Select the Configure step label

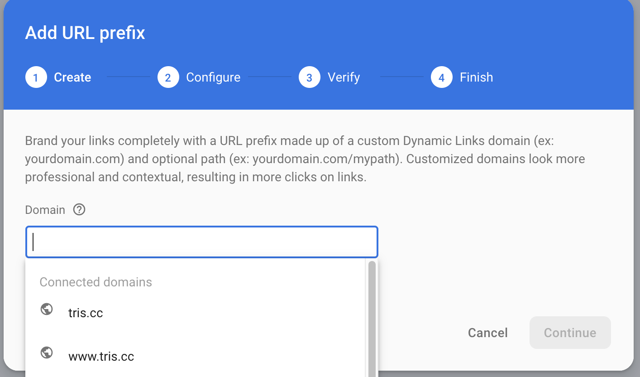coord(213,77)
